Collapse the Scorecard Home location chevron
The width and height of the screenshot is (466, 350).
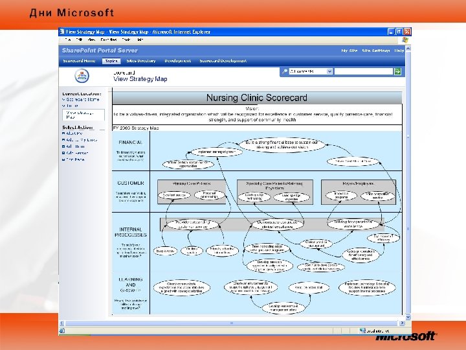63,99
